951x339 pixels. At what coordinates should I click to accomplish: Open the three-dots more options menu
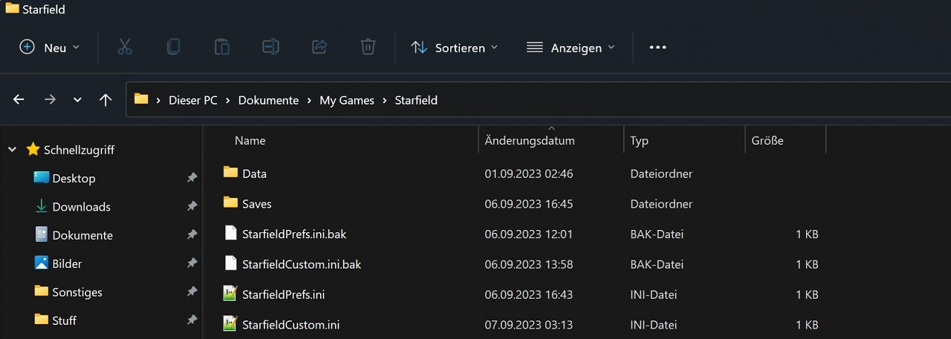pyautogui.click(x=658, y=47)
